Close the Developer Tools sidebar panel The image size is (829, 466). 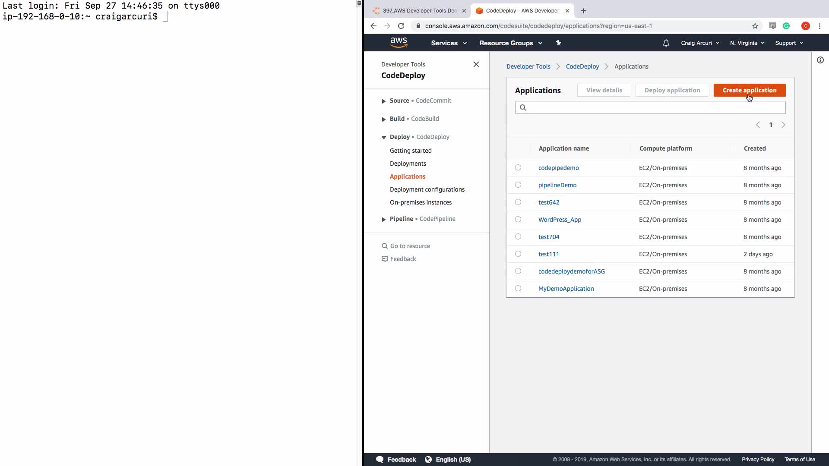tap(476, 64)
